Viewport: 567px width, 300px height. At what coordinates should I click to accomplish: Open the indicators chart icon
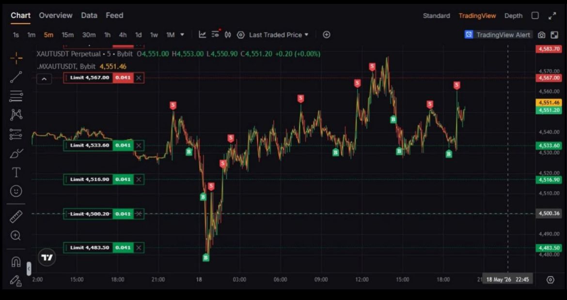[x=203, y=35]
